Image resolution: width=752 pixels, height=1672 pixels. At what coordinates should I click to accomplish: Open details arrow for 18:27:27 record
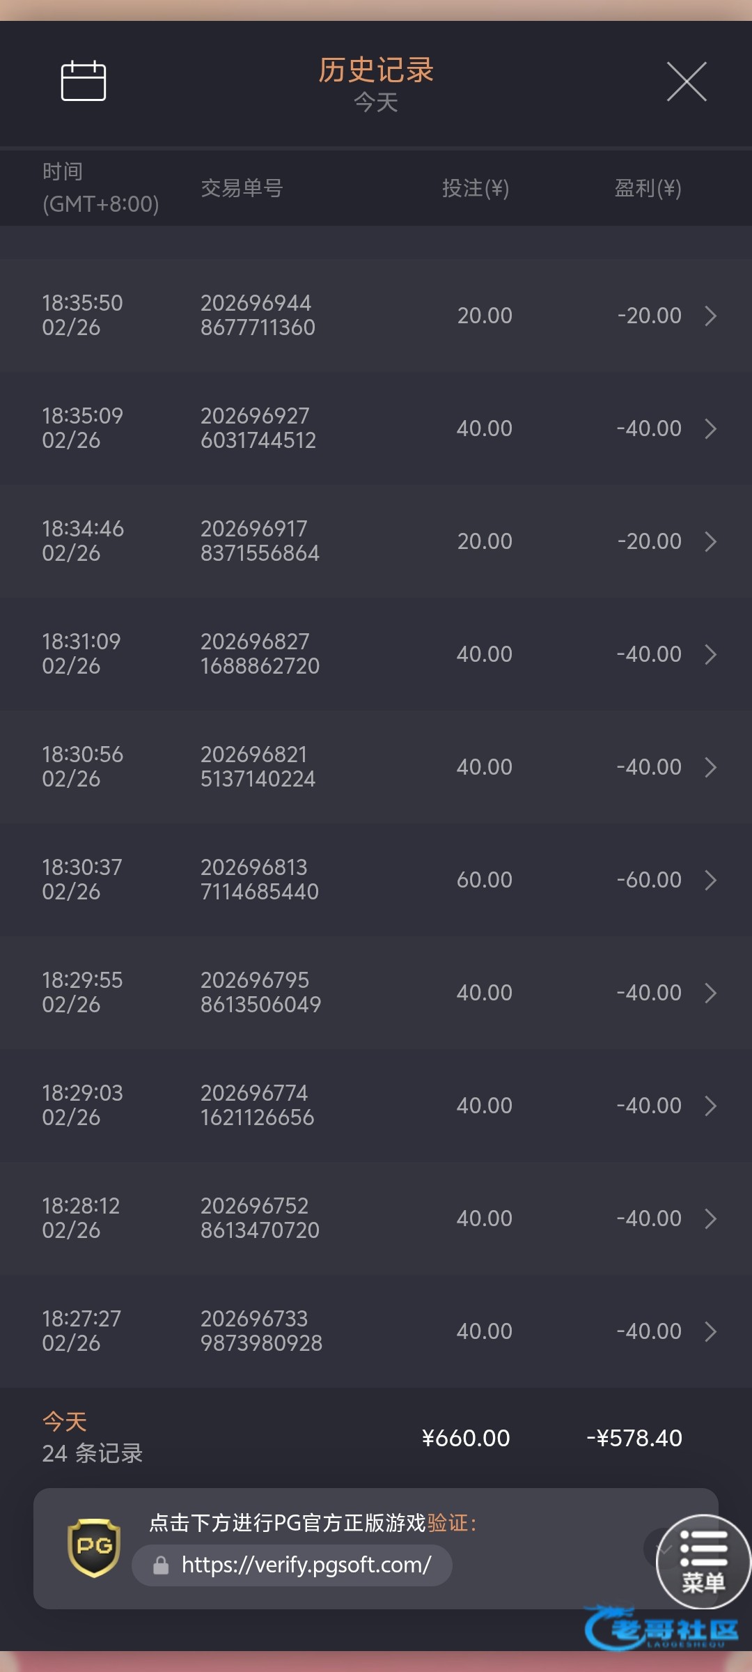710,1331
